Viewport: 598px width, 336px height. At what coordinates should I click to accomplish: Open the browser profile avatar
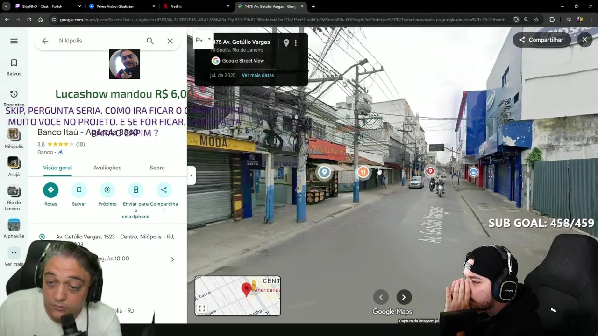tap(580, 20)
